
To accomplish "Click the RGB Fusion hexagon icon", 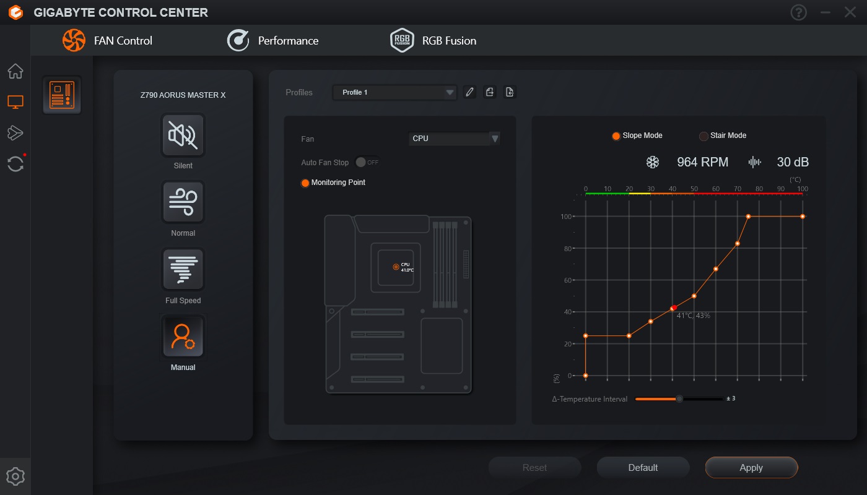I will coord(402,41).
